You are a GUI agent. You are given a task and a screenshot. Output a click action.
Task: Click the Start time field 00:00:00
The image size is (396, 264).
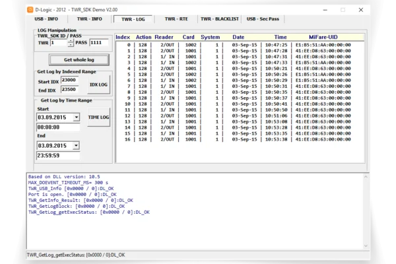(x=58, y=127)
